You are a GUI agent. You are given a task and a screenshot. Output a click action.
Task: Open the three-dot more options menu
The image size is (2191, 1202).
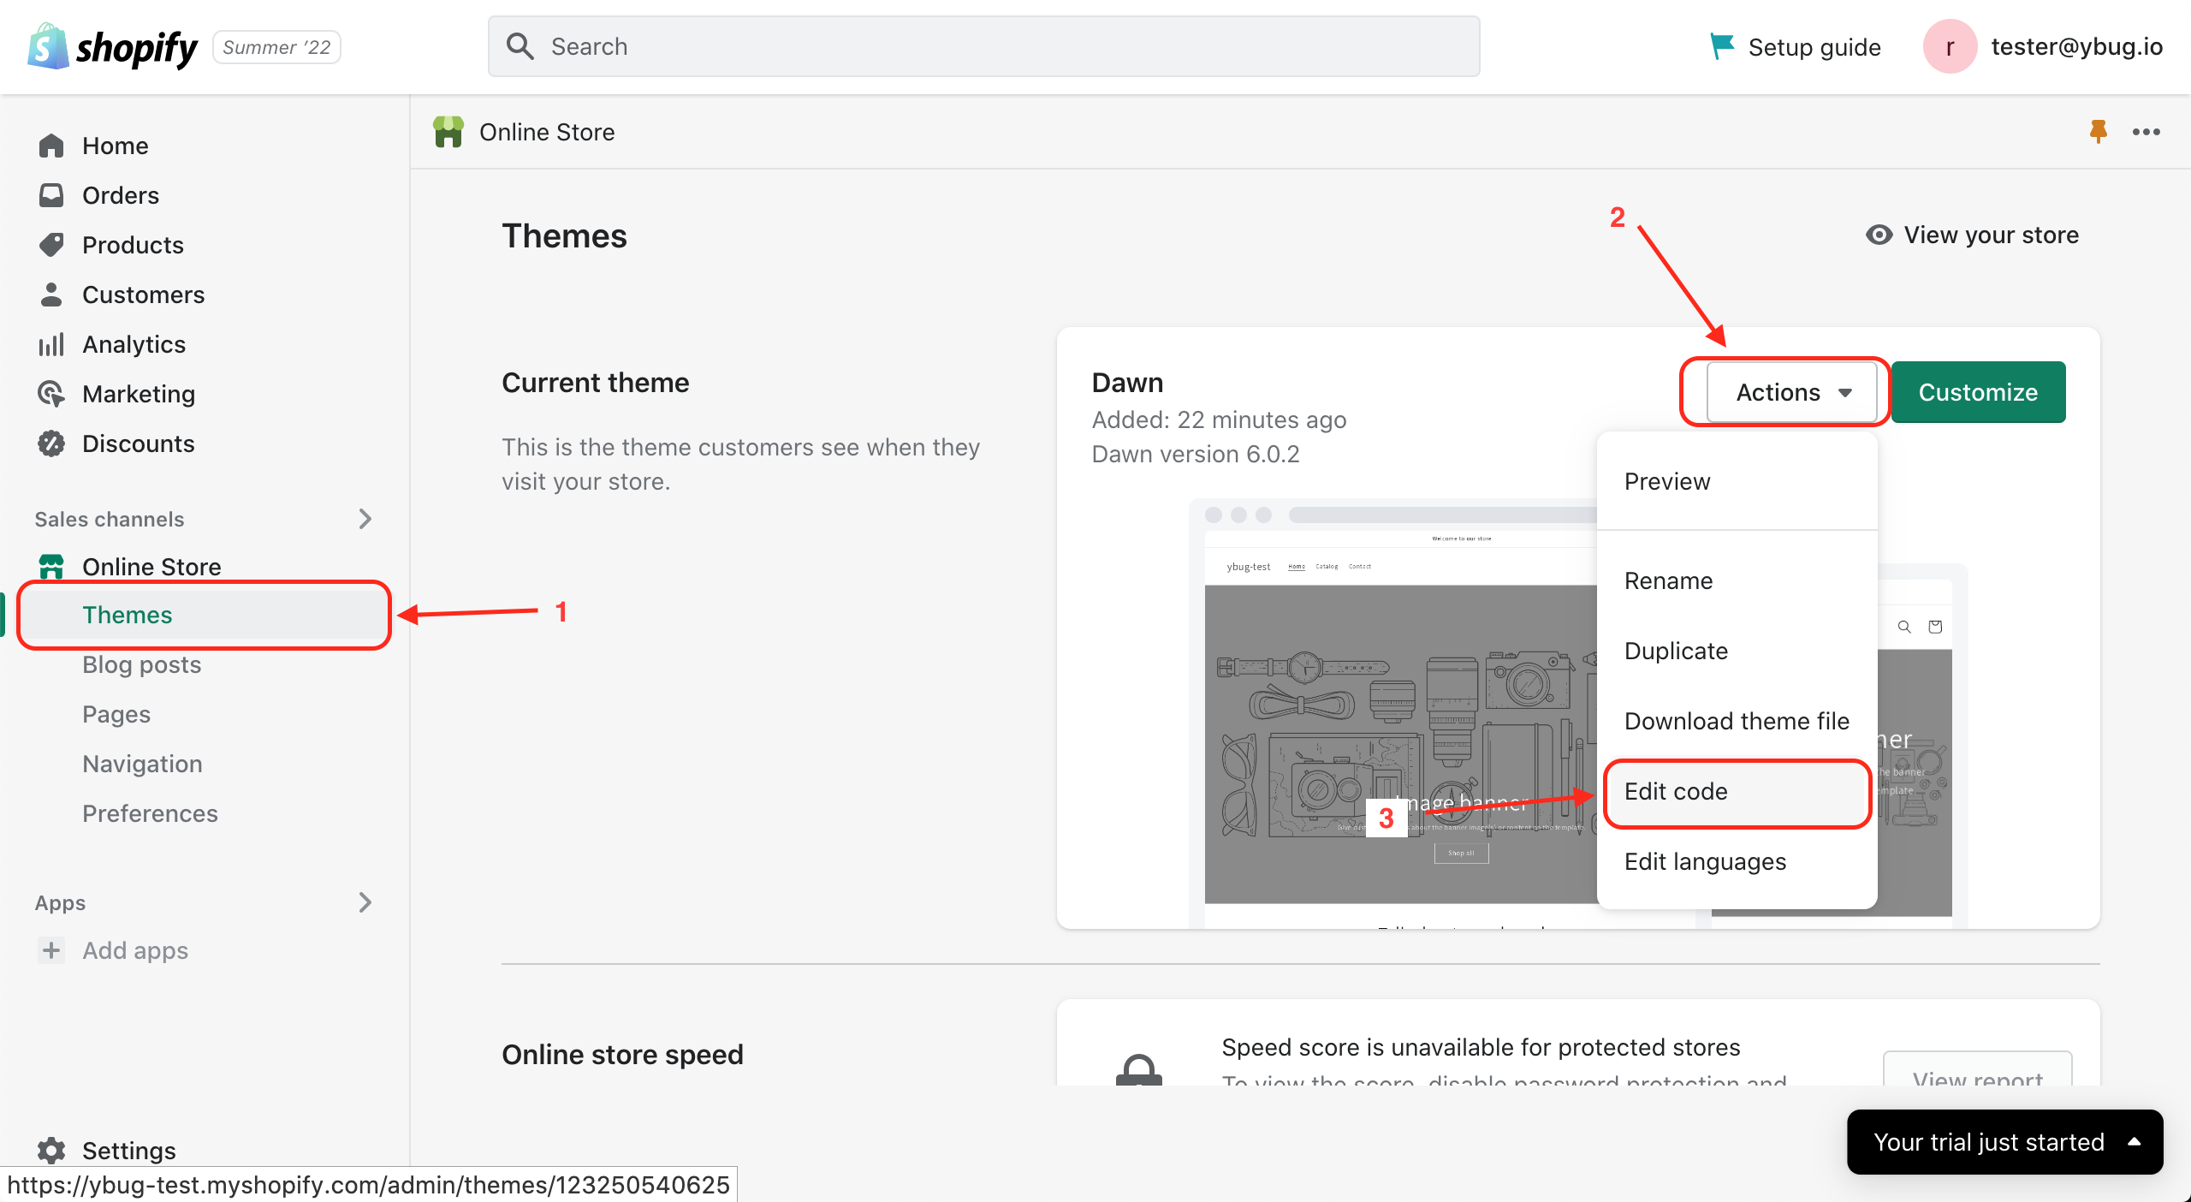2146,132
